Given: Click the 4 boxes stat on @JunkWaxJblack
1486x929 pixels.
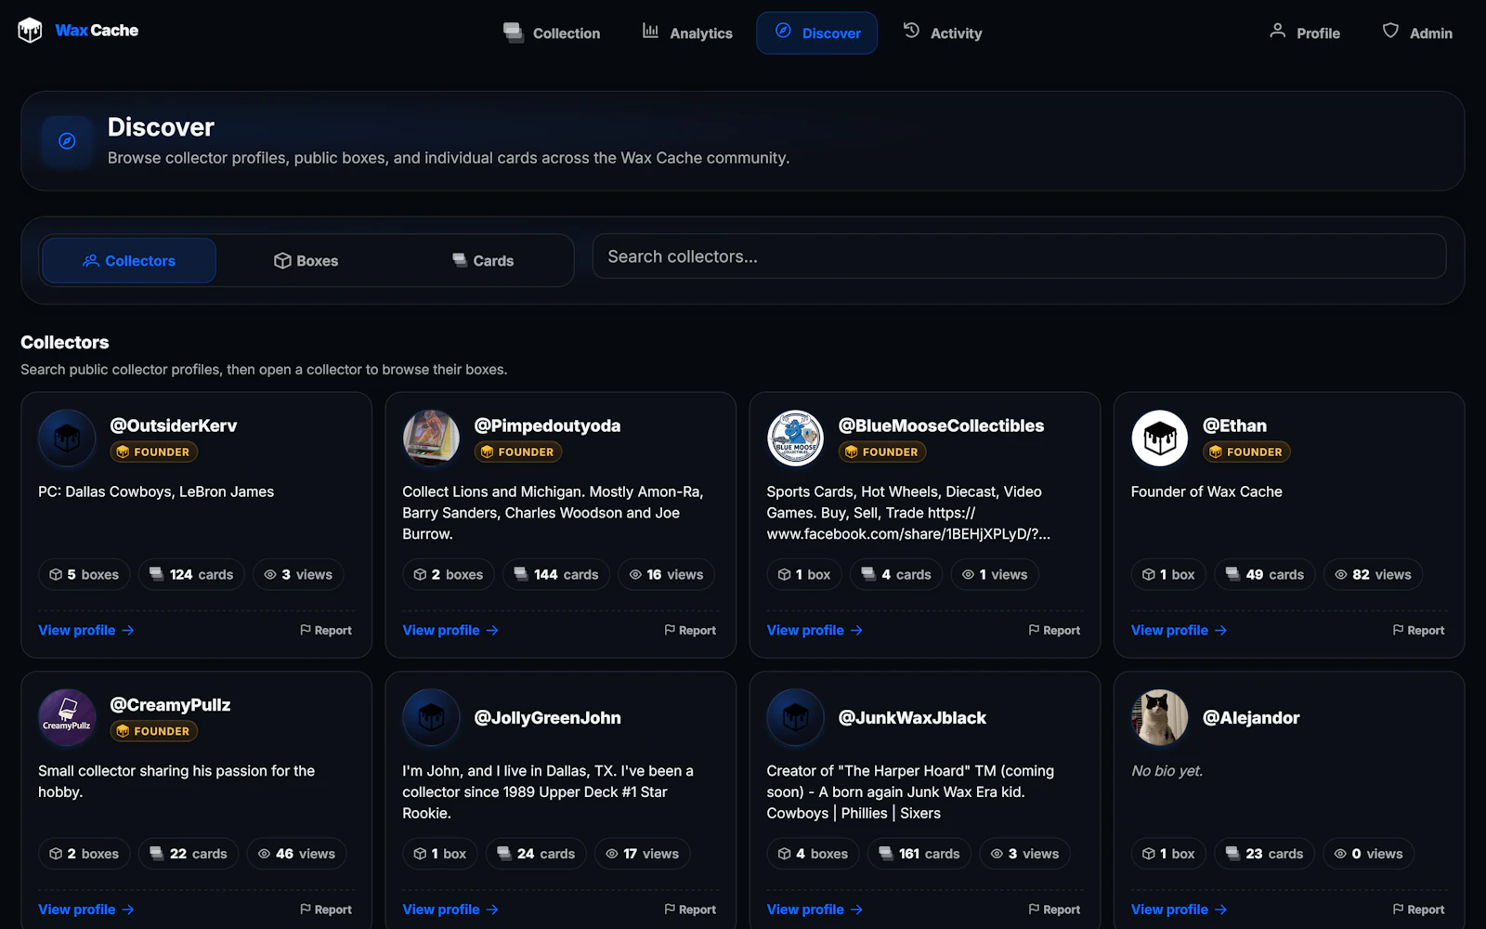Looking at the screenshot, I should pos(814,854).
